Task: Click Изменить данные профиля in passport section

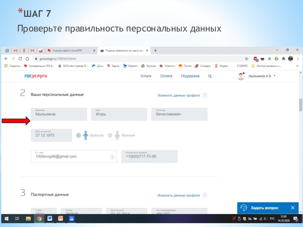Action: [178, 196]
